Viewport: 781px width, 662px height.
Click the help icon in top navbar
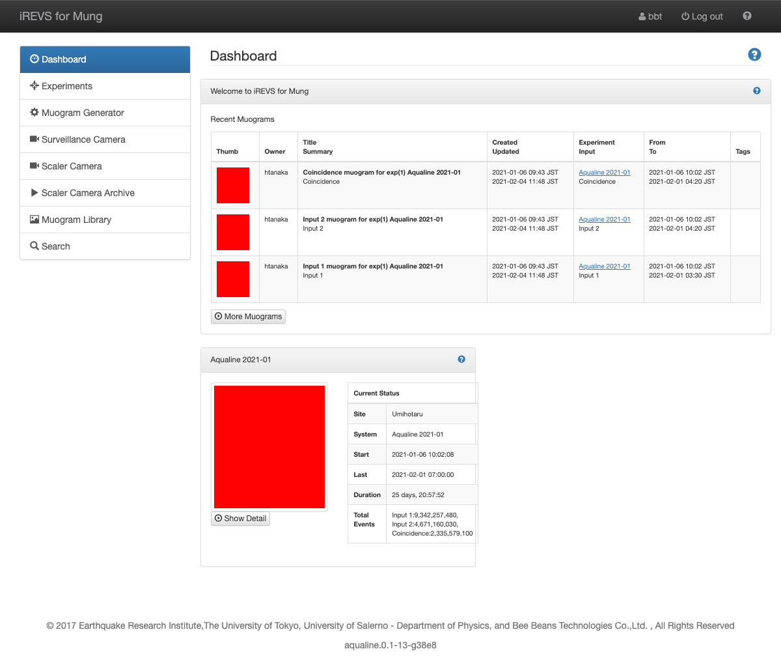747,16
